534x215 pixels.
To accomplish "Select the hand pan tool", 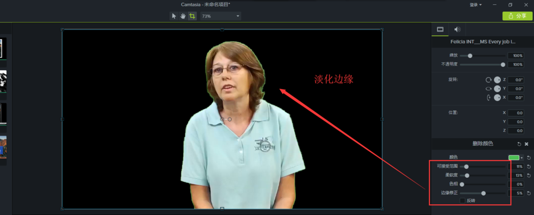I will pos(183,16).
